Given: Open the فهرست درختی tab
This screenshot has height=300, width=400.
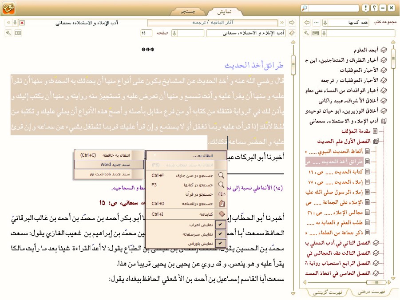Looking at the screenshot, I should [x=371, y=292].
